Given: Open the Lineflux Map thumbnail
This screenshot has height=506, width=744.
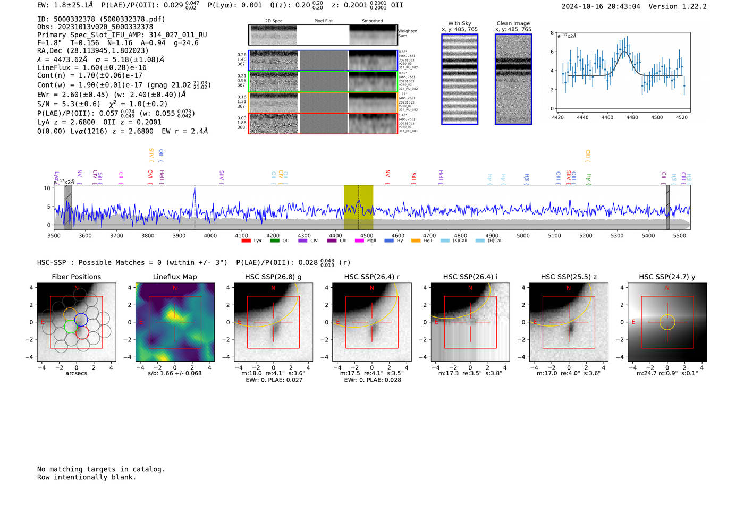Looking at the screenshot, I should [x=175, y=322].
